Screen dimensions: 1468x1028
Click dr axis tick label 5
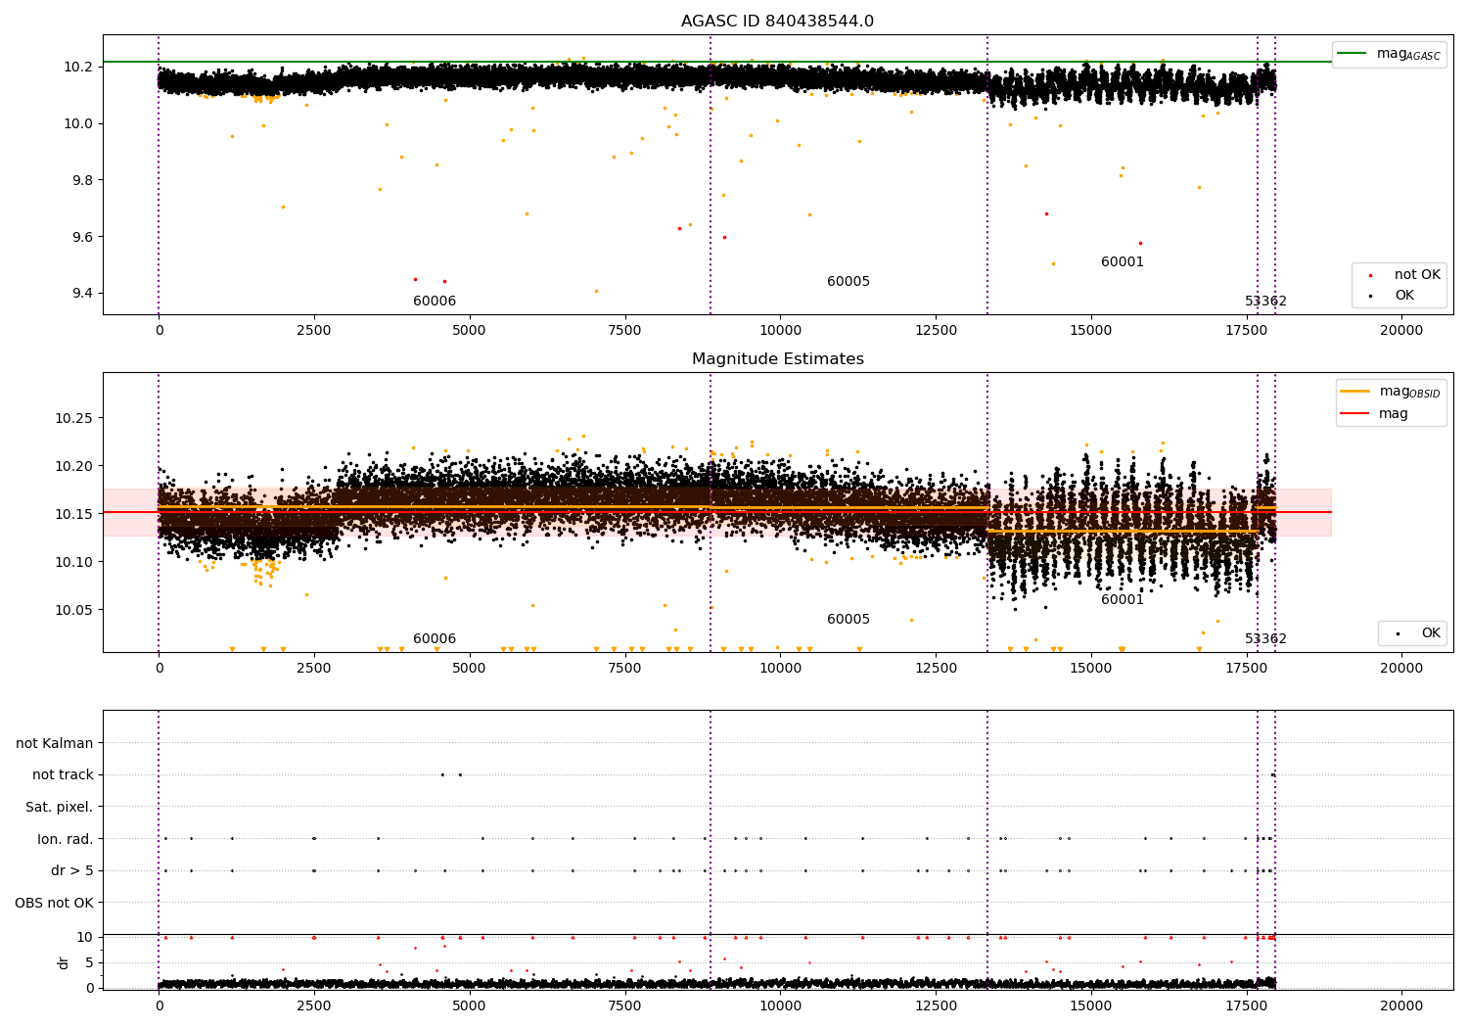89,963
